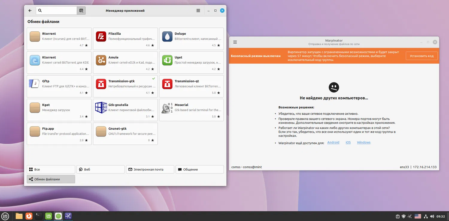Screen dimensions: 449x221
Task: Click the Обмен файлами heading text
Action: 43,22
